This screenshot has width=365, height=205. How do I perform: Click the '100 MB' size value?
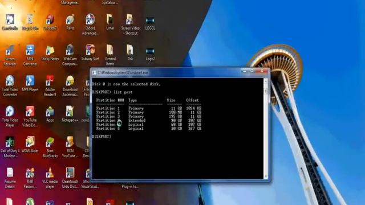point(176,112)
